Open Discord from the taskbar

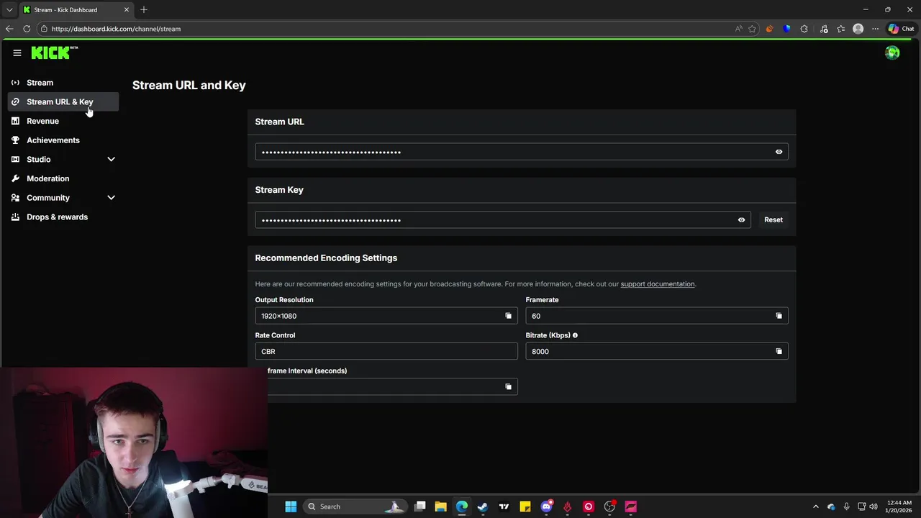546,506
